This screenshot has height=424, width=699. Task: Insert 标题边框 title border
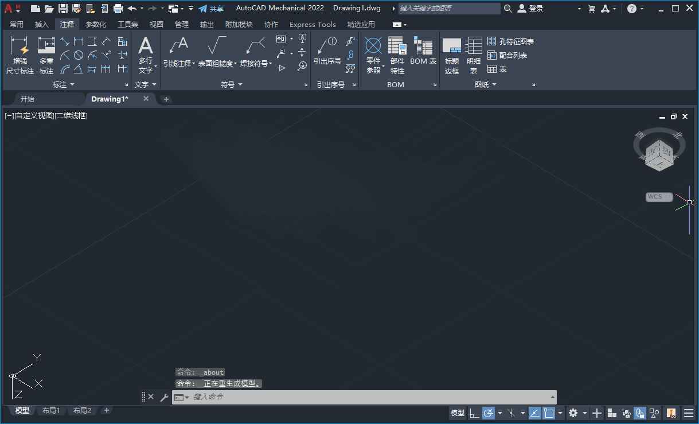point(452,56)
